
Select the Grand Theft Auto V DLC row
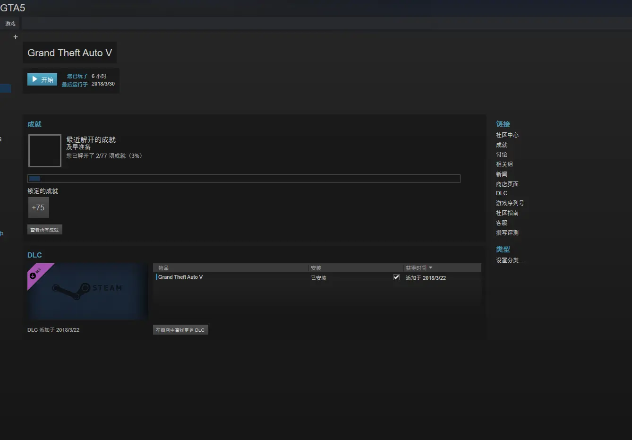point(317,277)
